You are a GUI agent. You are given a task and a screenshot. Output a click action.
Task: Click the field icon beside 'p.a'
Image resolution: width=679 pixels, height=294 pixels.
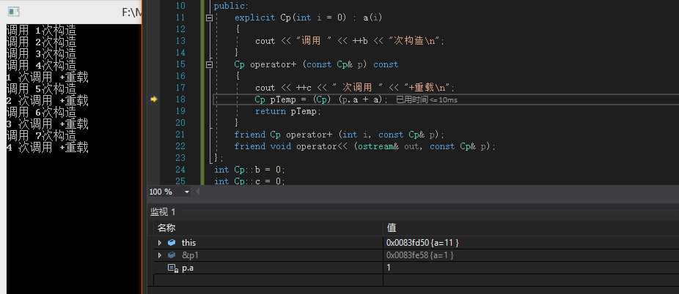tap(173, 268)
